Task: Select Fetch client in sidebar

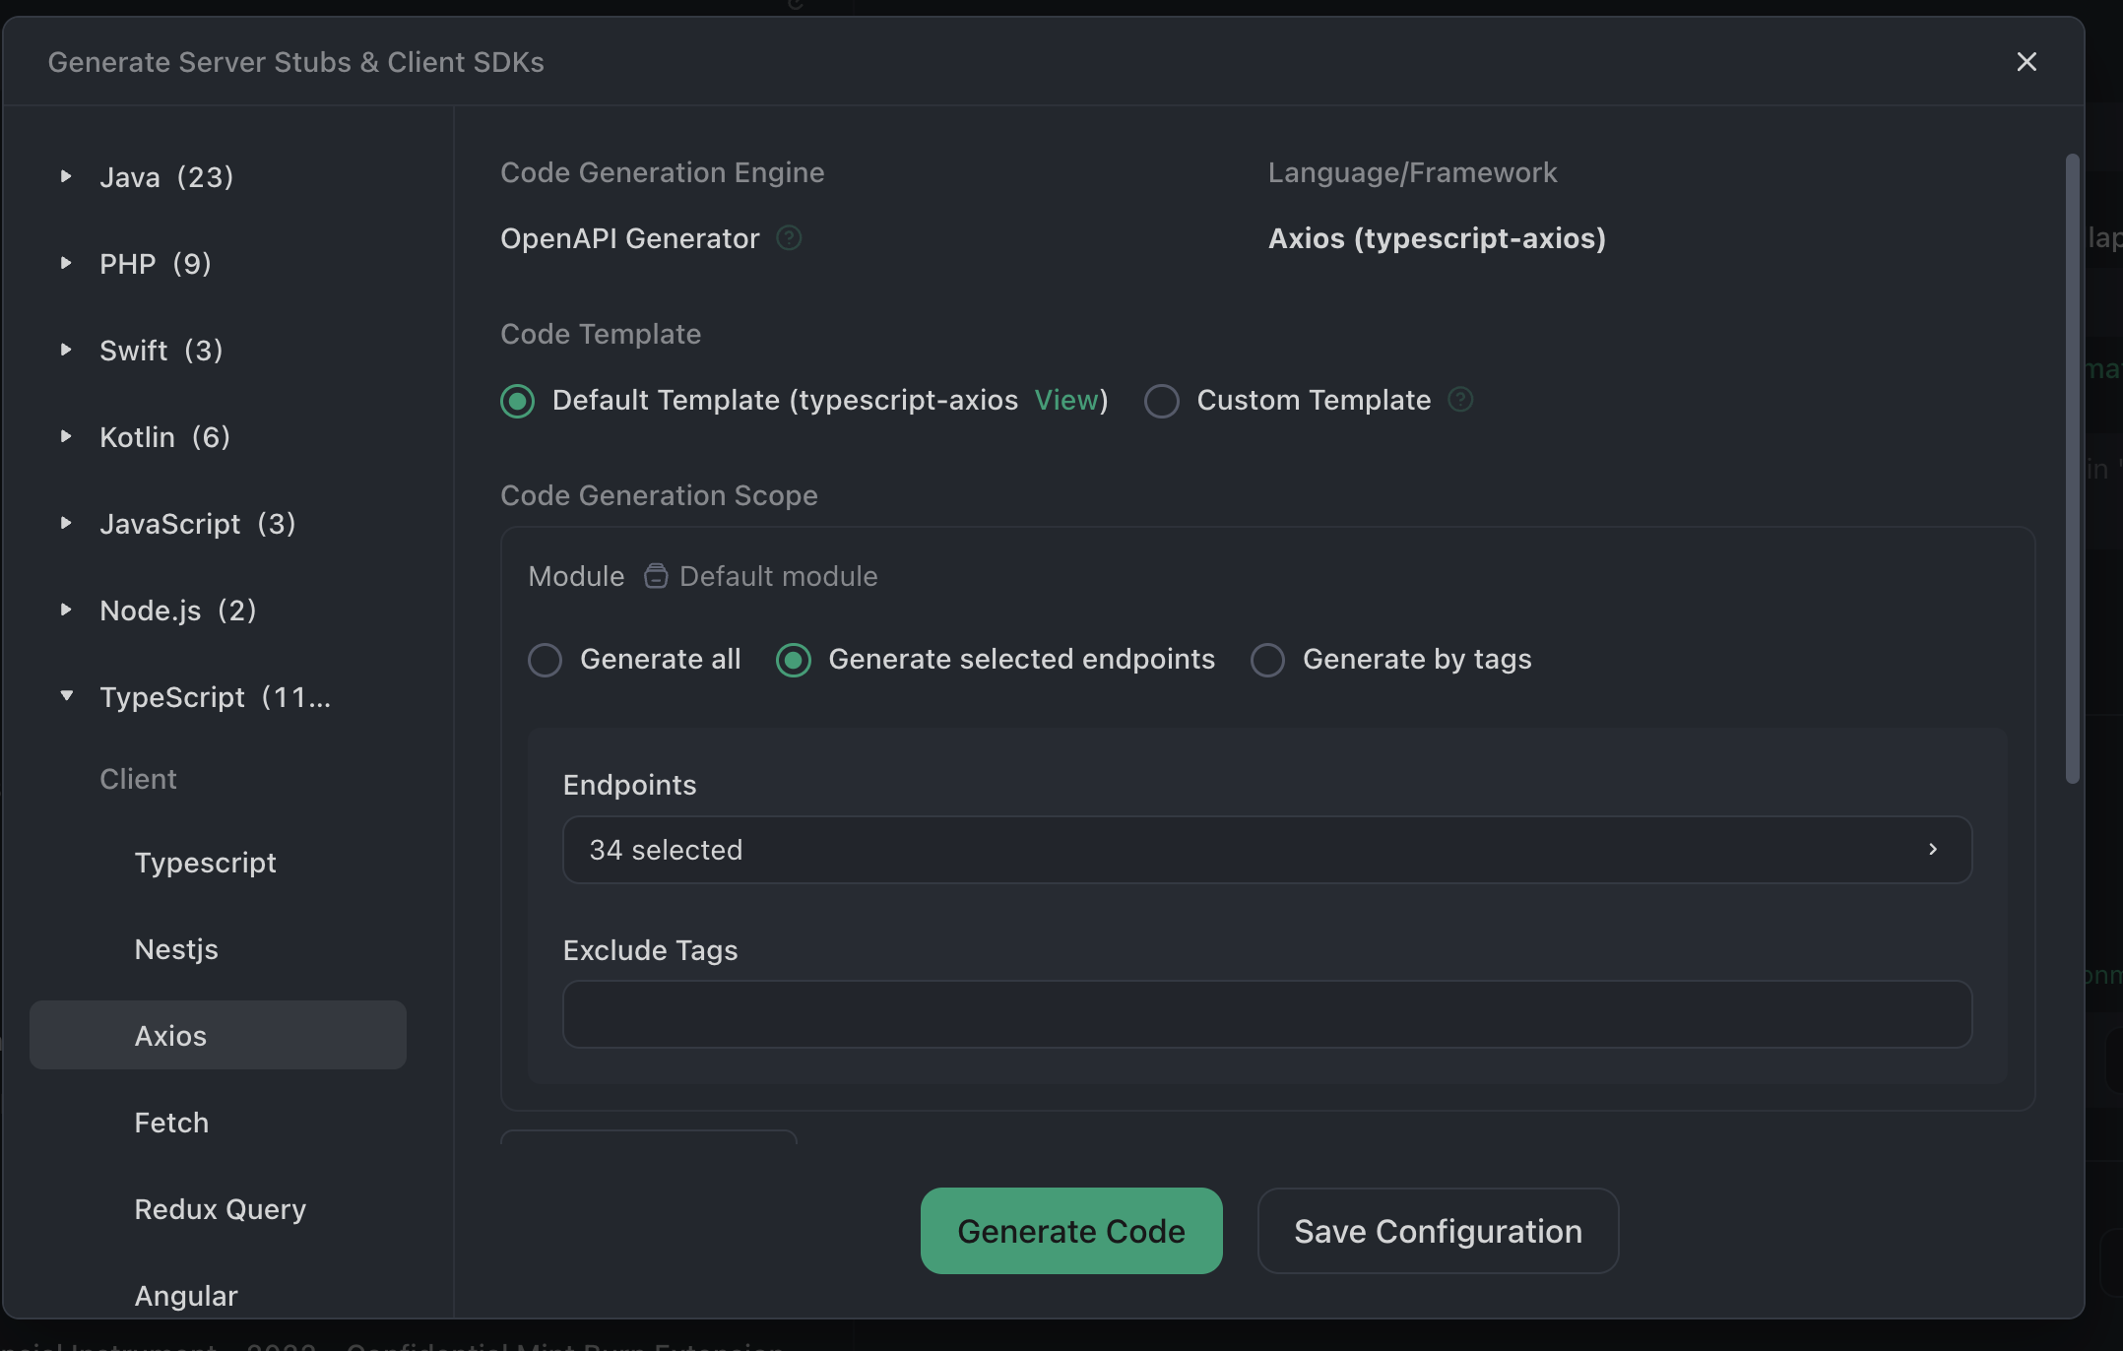Action: click(x=171, y=1123)
